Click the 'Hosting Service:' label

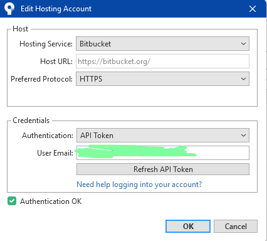pos(46,44)
